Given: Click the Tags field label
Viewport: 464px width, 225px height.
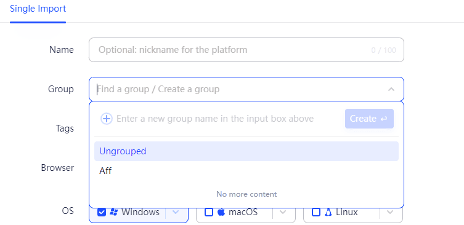Looking at the screenshot, I should 65,128.
